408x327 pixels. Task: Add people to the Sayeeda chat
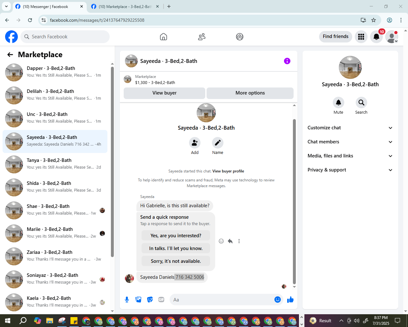(195, 143)
